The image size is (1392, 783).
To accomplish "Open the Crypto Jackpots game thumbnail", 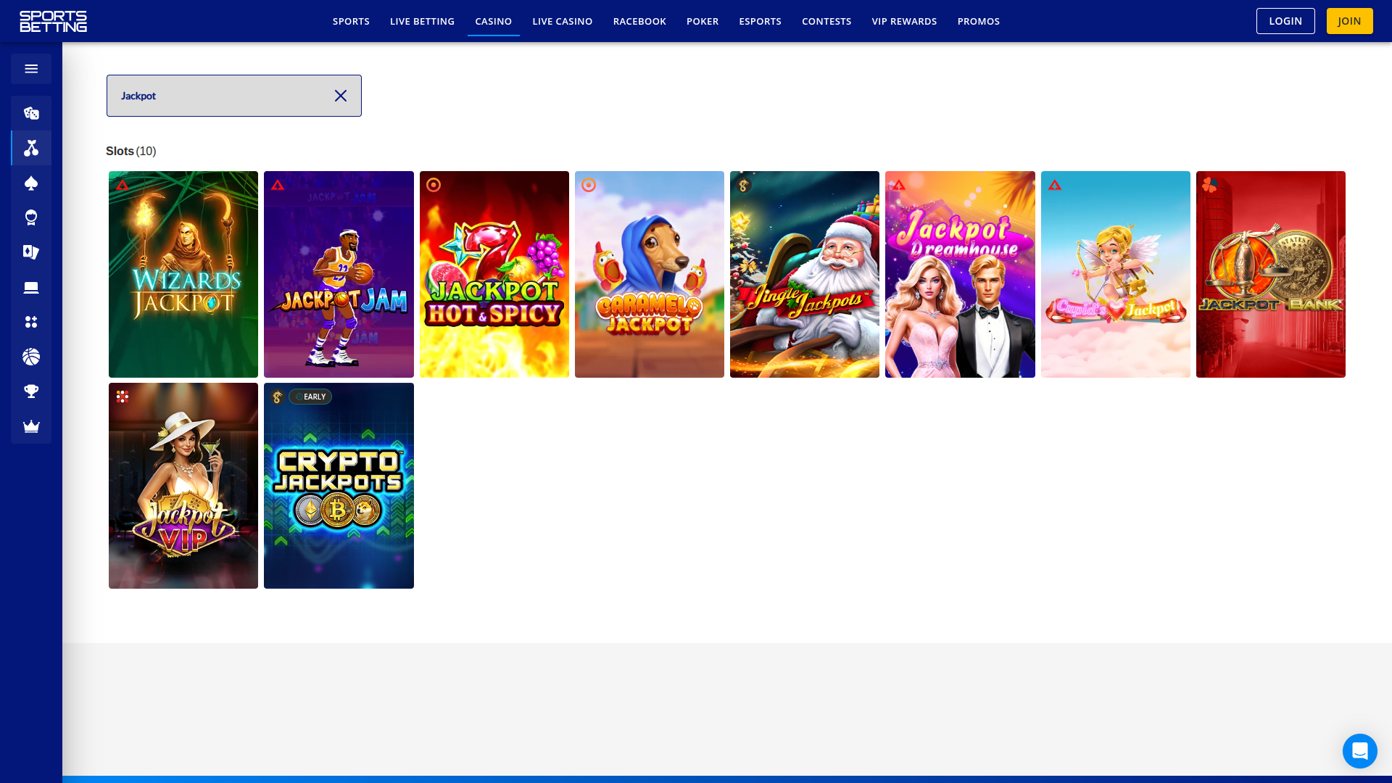I will [339, 486].
